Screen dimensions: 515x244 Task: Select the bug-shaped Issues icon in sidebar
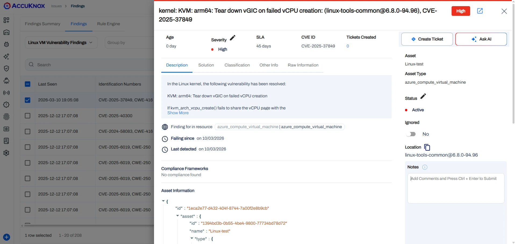click(x=6, y=45)
